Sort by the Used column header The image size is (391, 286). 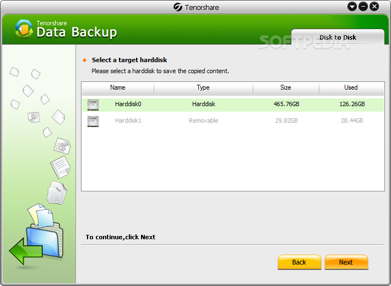pyautogui.click(x=351, y=87)
